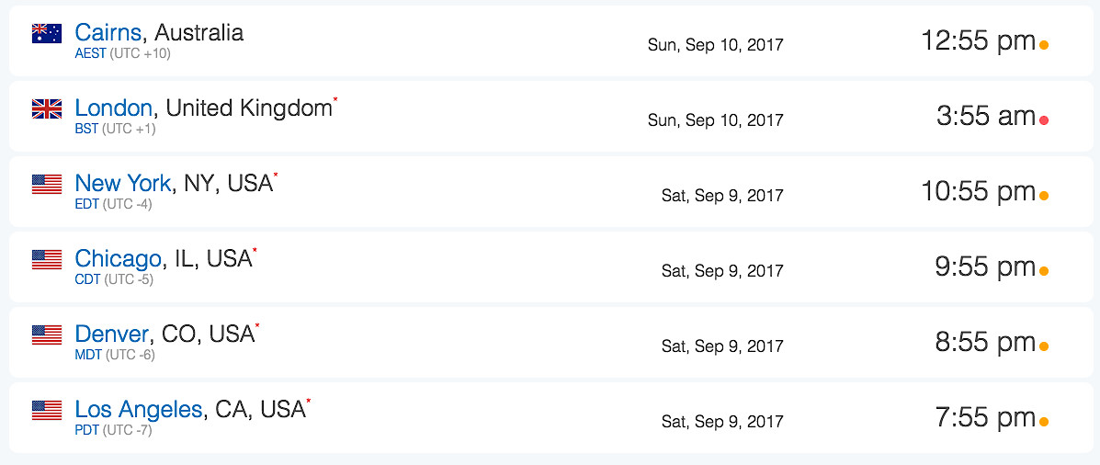The image size is (1100, 465).
Task: Click the US flag next to New York
Action: pos(47,185)
